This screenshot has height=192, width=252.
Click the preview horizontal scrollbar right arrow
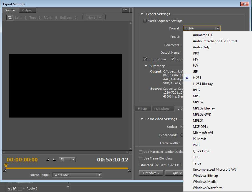pos(127,152)
